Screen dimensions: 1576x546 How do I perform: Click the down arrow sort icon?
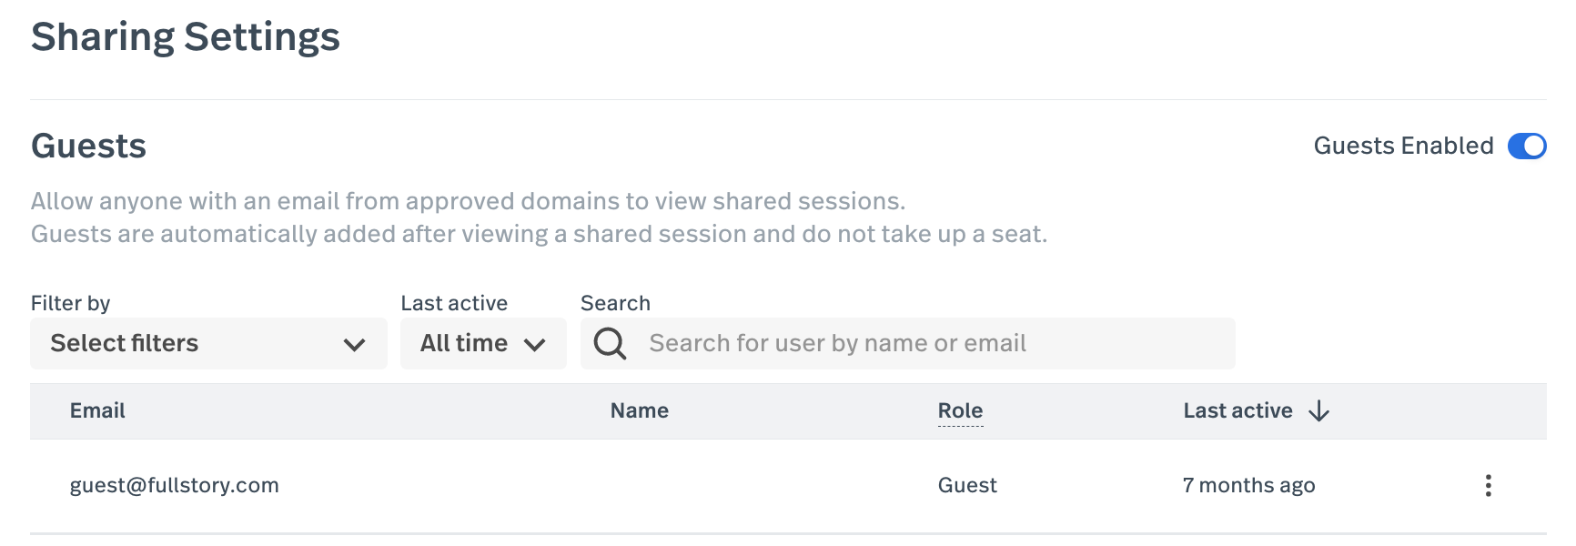(x=1318, y=411)
